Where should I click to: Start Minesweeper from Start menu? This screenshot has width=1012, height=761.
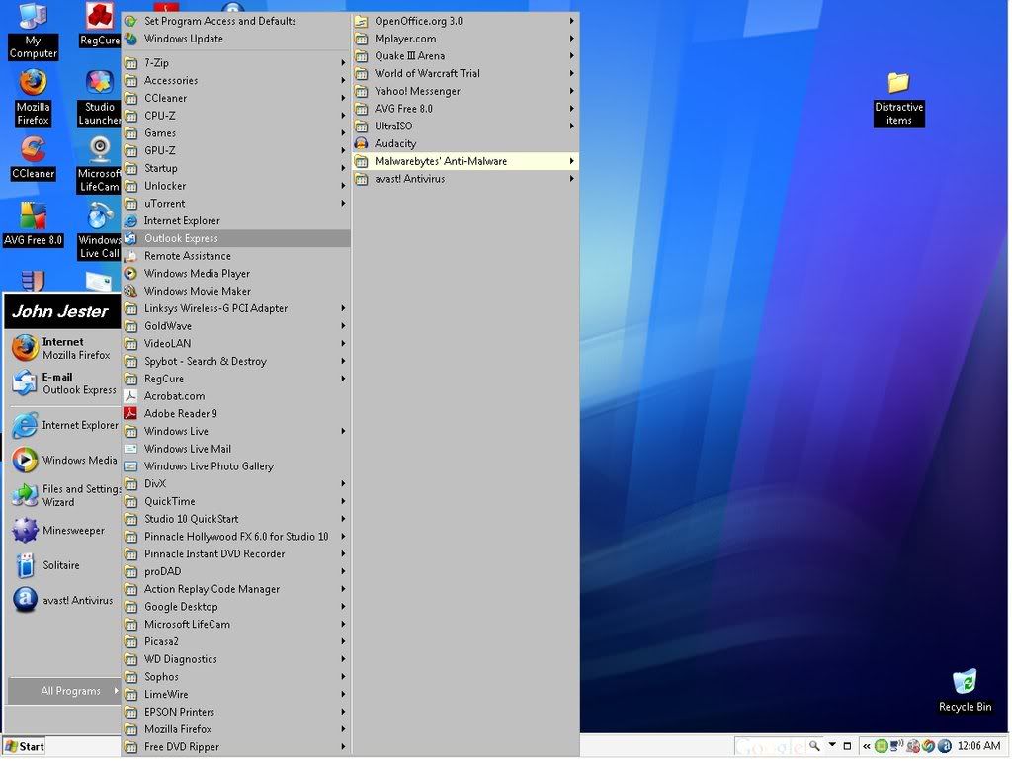tap(63, 530)
